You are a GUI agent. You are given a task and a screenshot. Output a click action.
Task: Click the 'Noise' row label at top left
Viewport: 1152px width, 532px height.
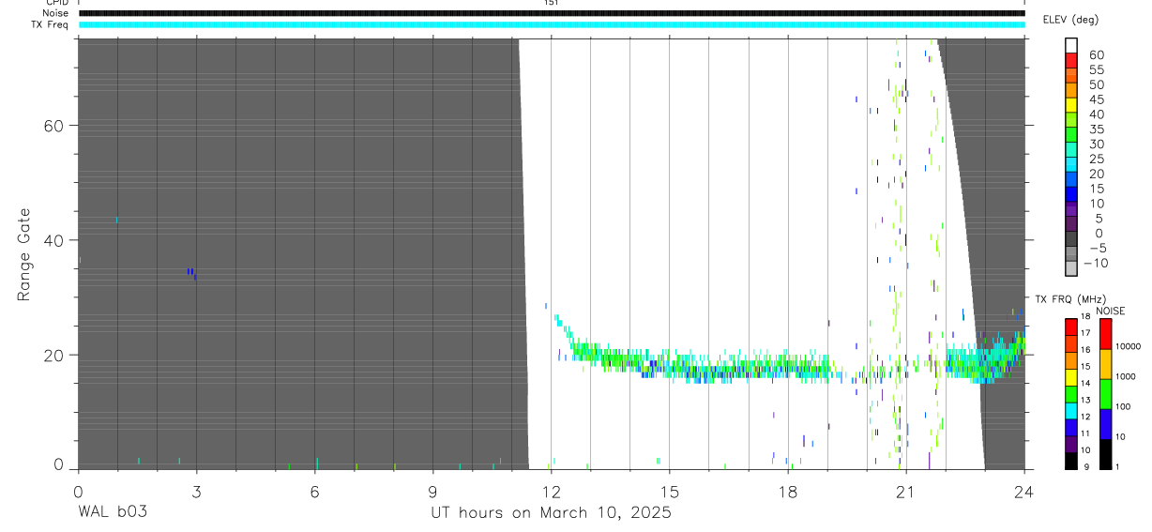click(x=56, y=13)
